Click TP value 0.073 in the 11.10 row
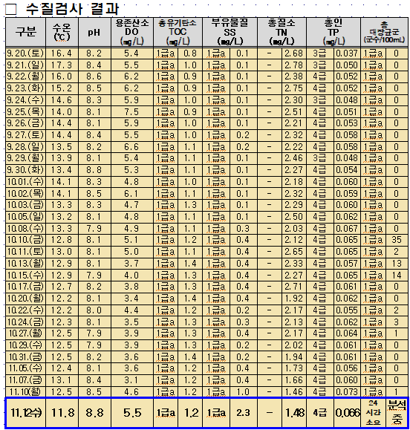 tap(347, 392)
